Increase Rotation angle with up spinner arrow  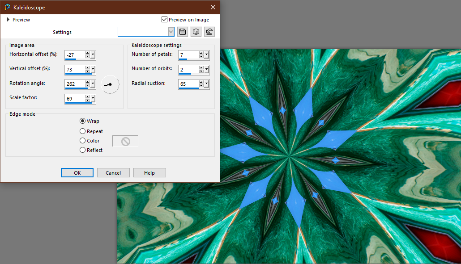(88, 82)
